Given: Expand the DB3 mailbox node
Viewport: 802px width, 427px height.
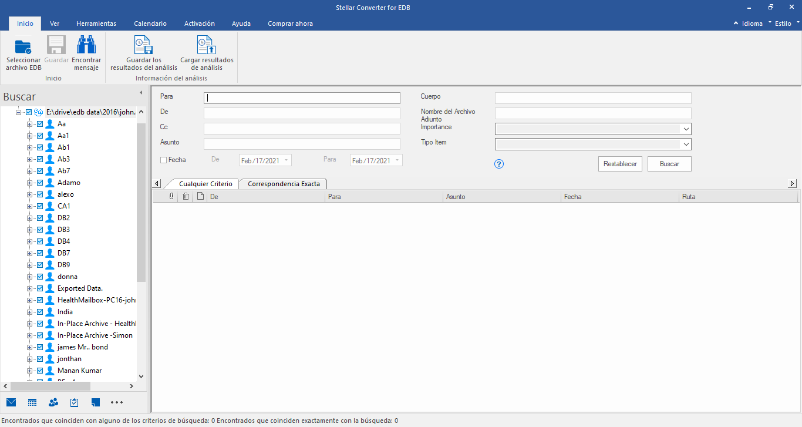Looking at the screenshot, I should click(x=30, y=230).
